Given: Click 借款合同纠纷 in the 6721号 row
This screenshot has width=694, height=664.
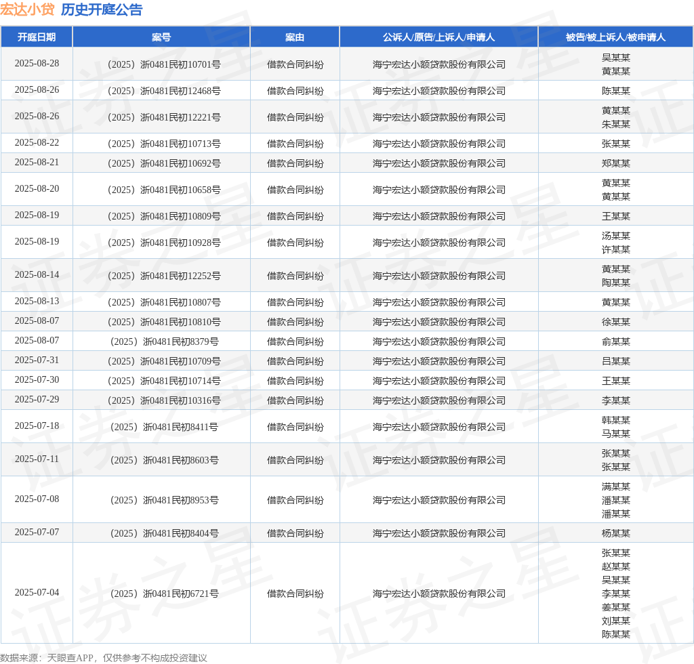Looking at the screenshot, I should 295,594.
